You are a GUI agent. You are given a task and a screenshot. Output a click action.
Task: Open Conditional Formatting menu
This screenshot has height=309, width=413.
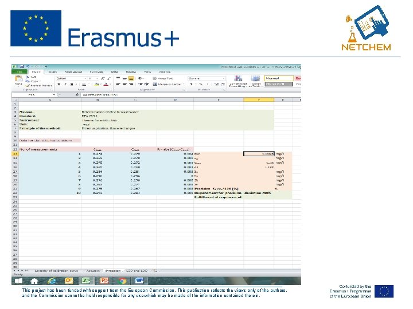pos(238,81)
